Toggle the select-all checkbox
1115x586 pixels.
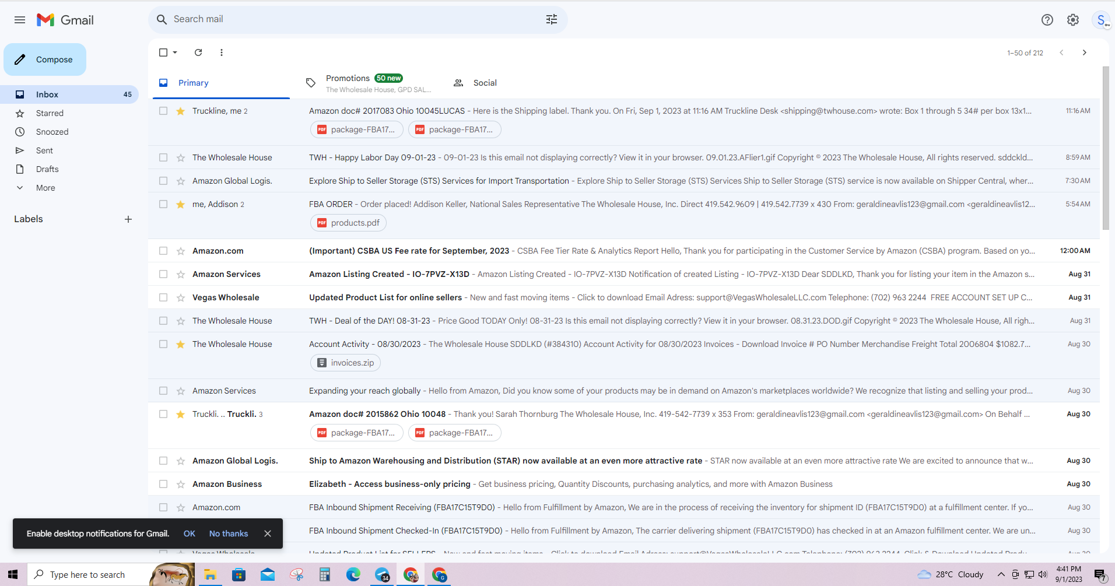pos(163,52)
